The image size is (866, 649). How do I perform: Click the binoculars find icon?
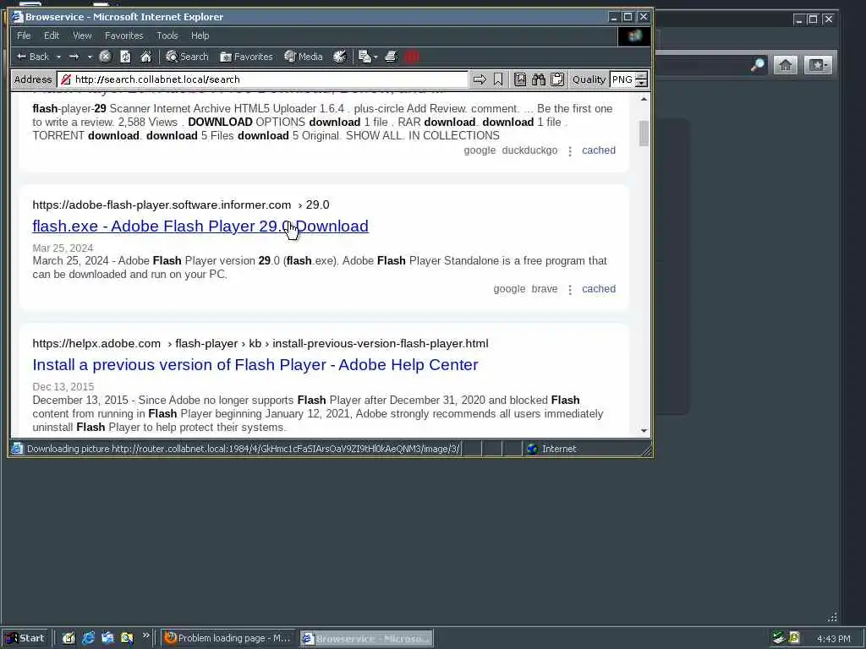click(x=539, y=79)
